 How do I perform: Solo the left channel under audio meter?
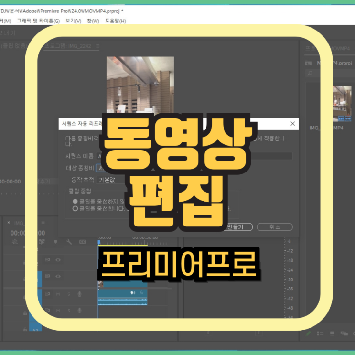tap(208, 333)
